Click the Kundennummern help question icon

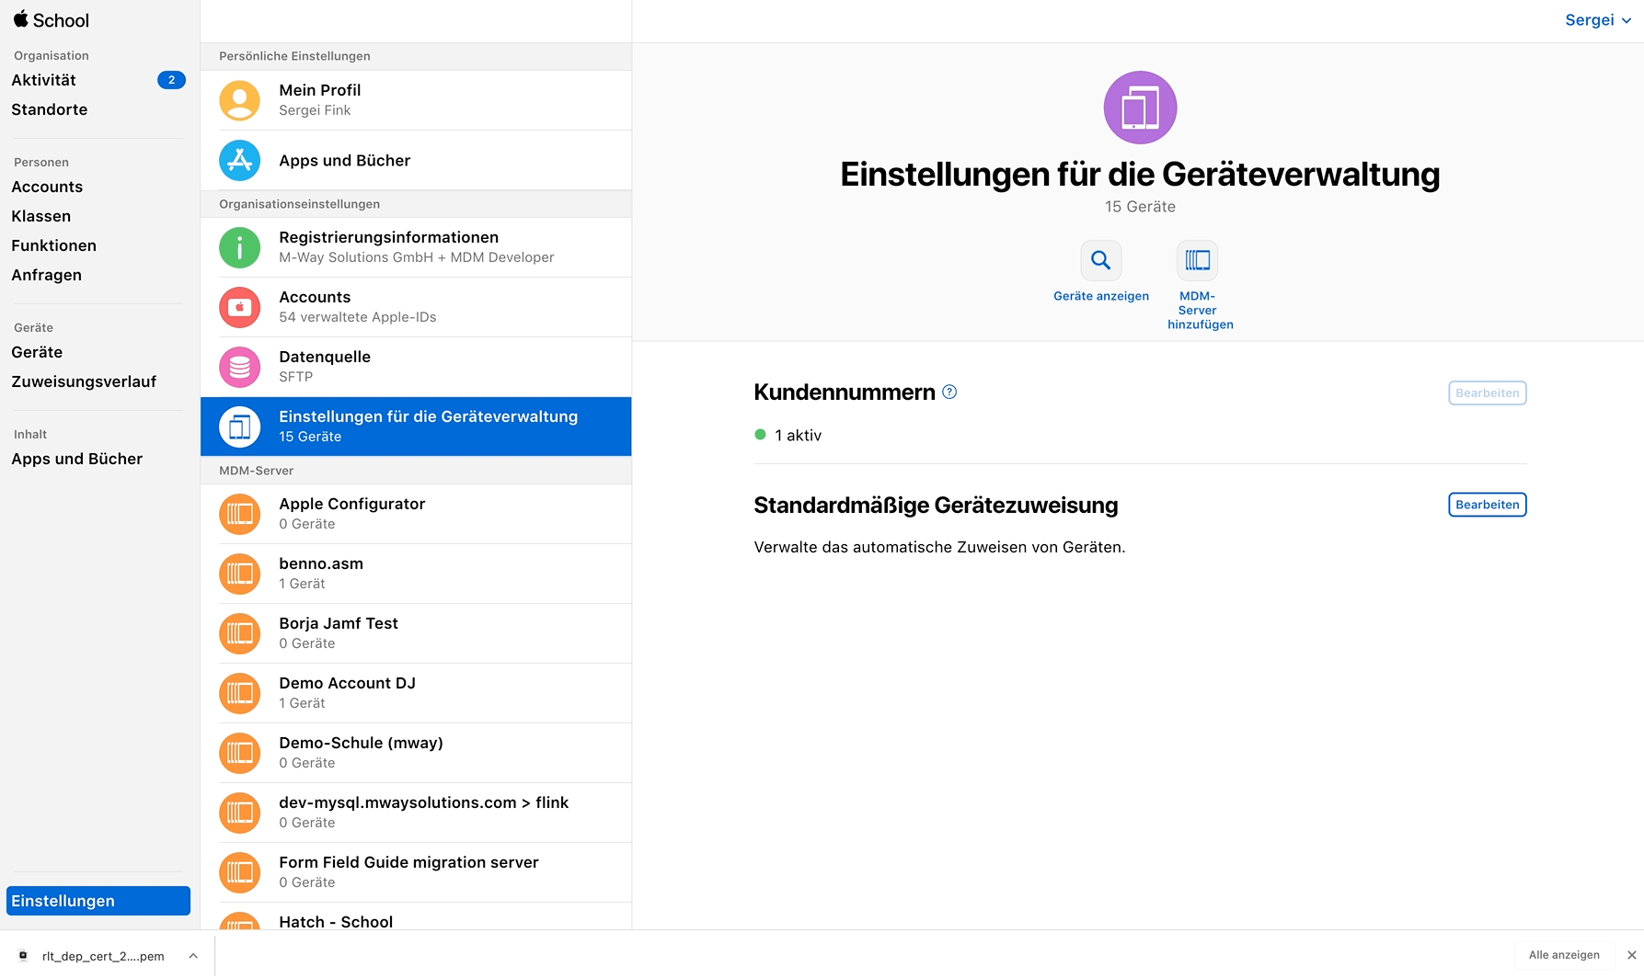click(949, 392)
